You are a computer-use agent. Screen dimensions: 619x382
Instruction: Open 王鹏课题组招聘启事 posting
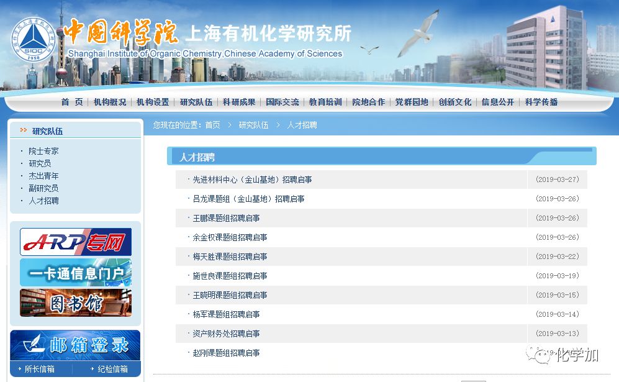pyautogui.click(x=226, y=218)
